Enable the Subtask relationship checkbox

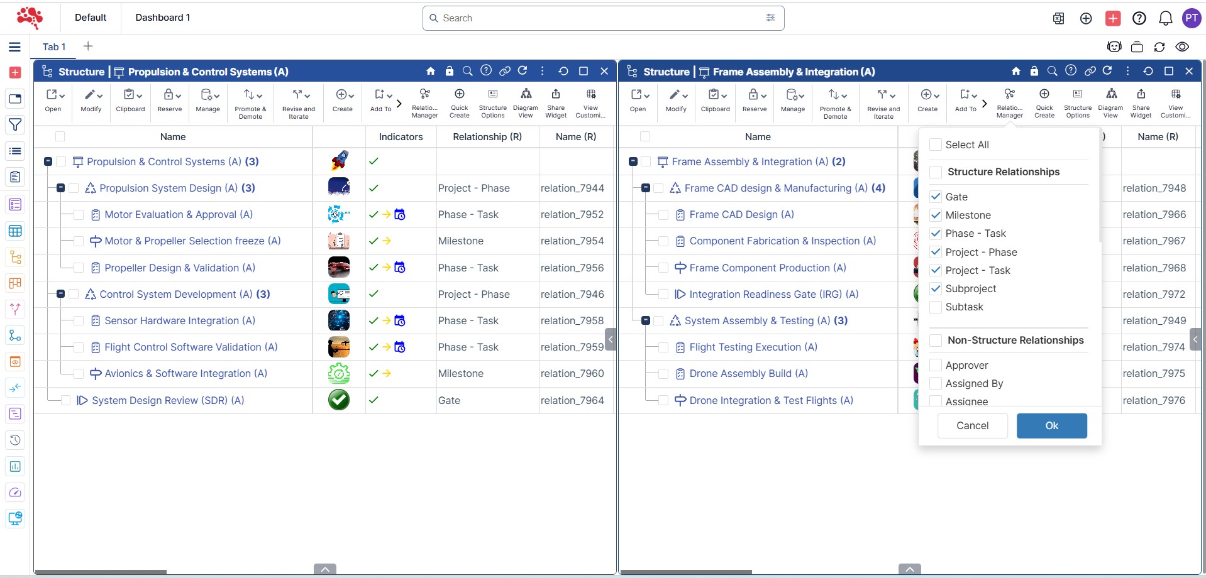pyautogui.click(x=936, y=307)
